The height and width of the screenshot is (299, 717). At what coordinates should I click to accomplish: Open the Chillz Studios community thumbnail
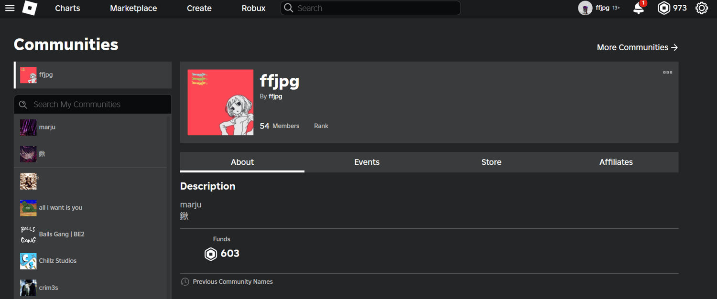[x=28, y=261]
